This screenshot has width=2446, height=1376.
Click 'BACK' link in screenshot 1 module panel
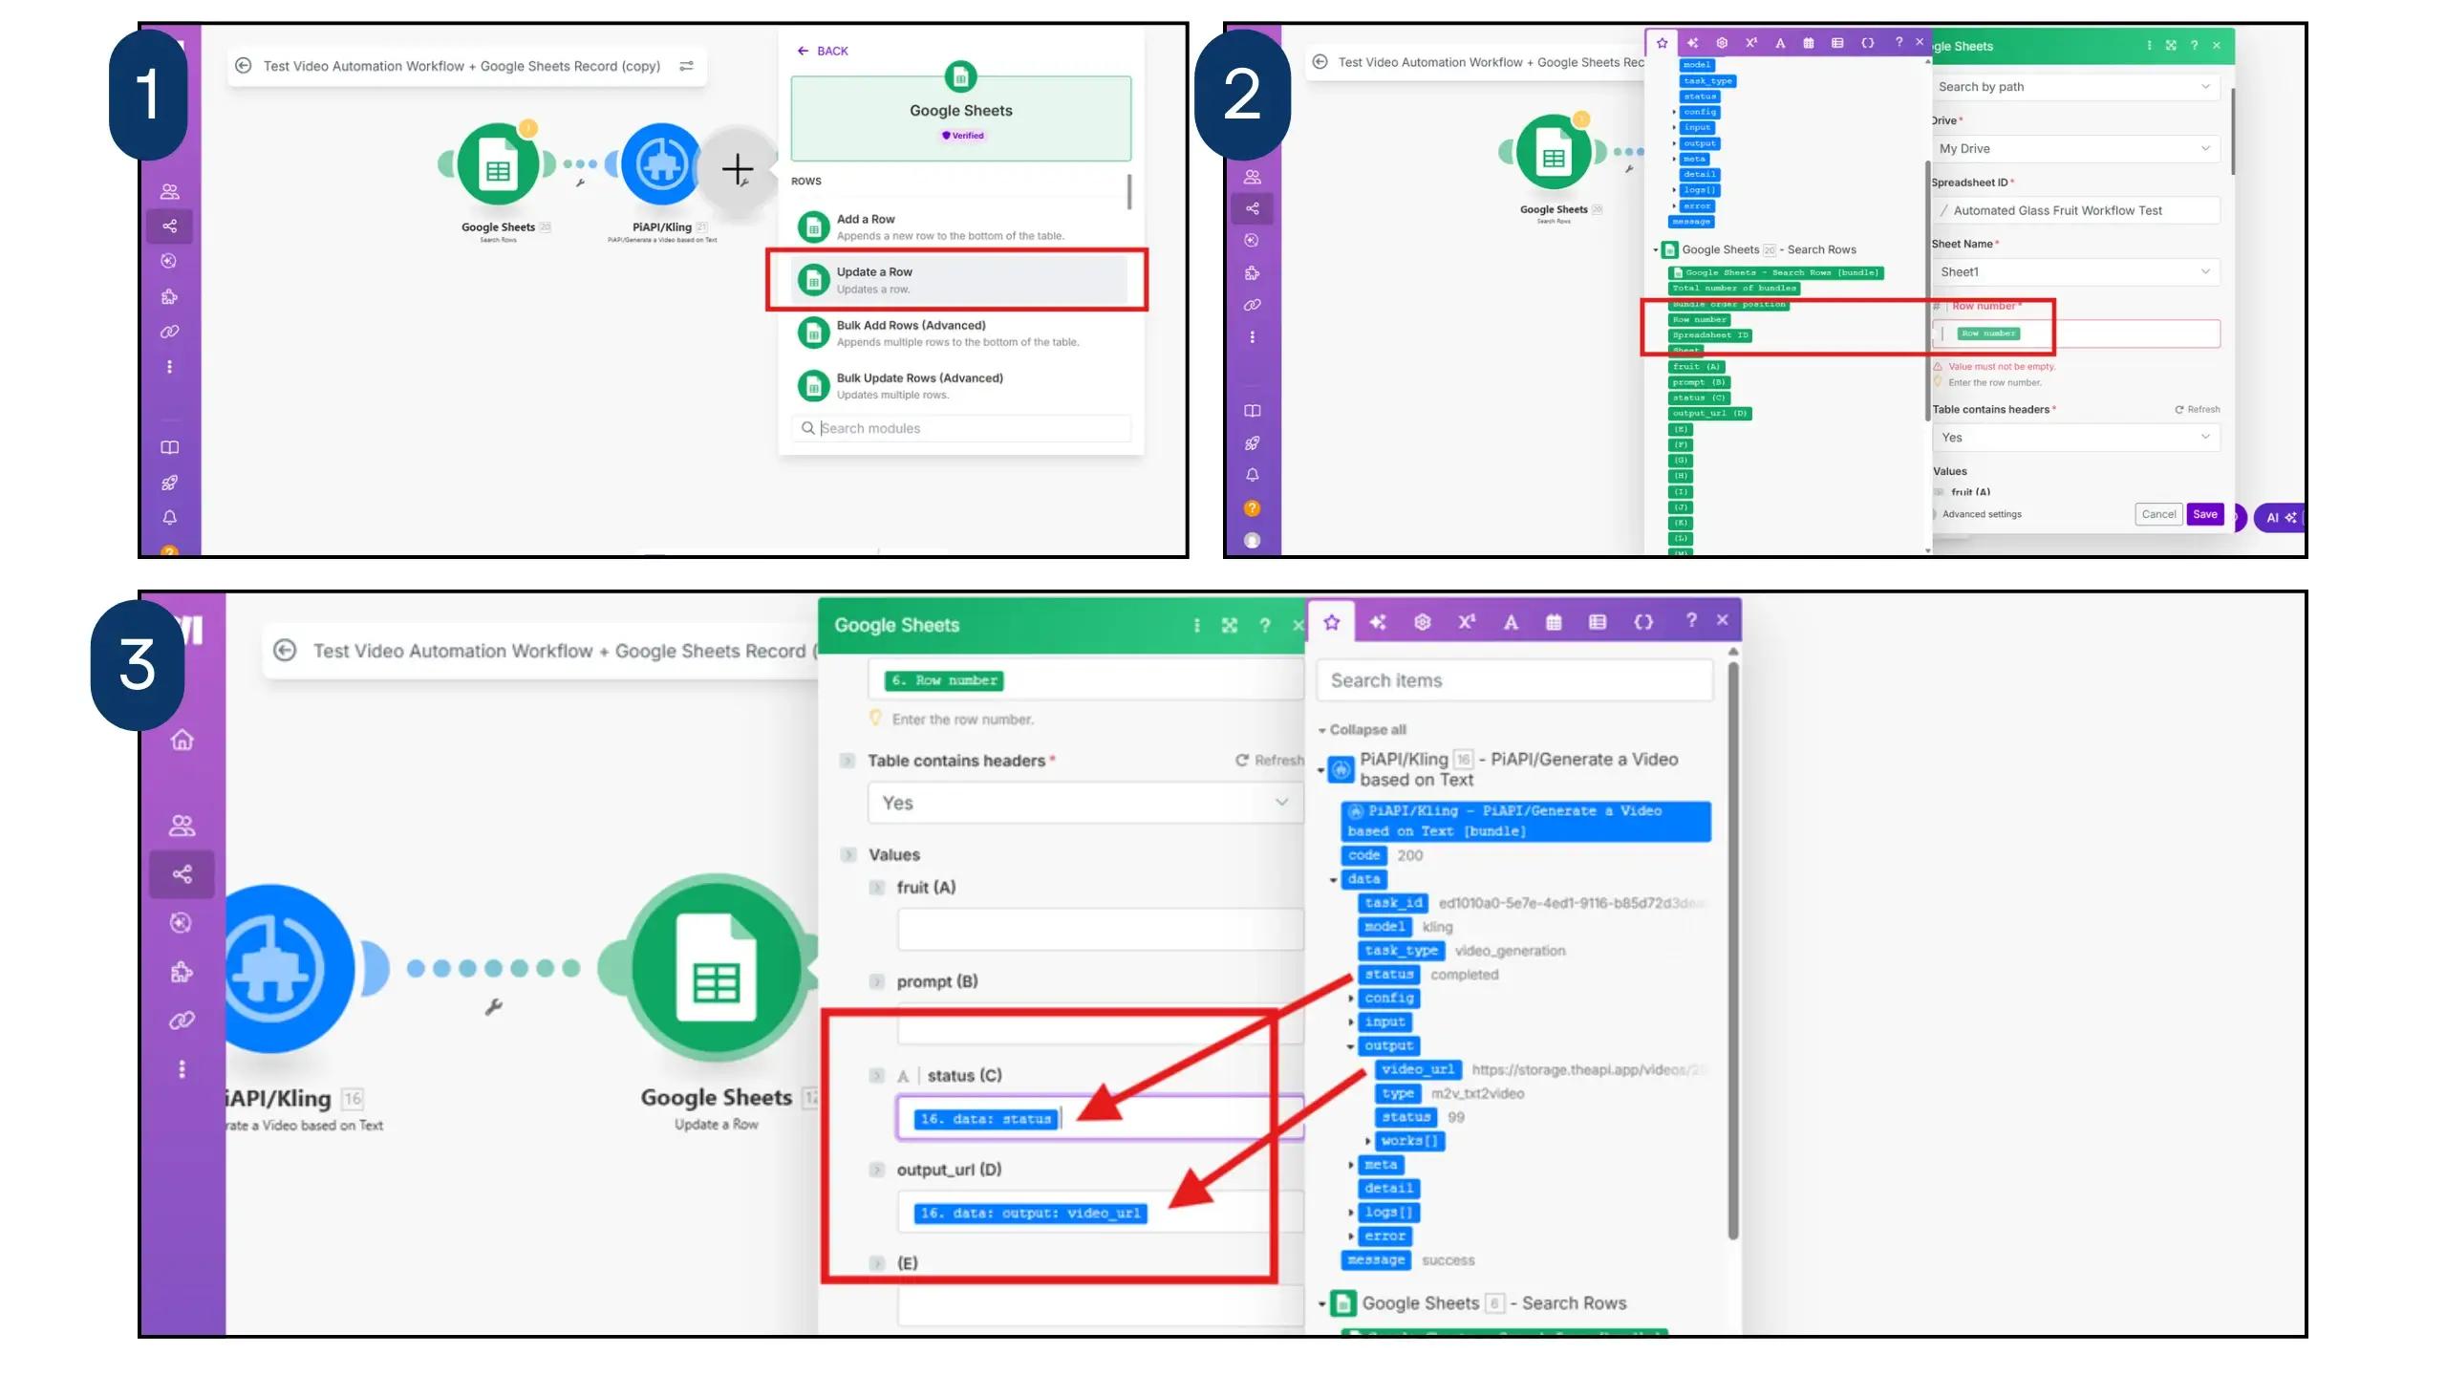(823, 51)
